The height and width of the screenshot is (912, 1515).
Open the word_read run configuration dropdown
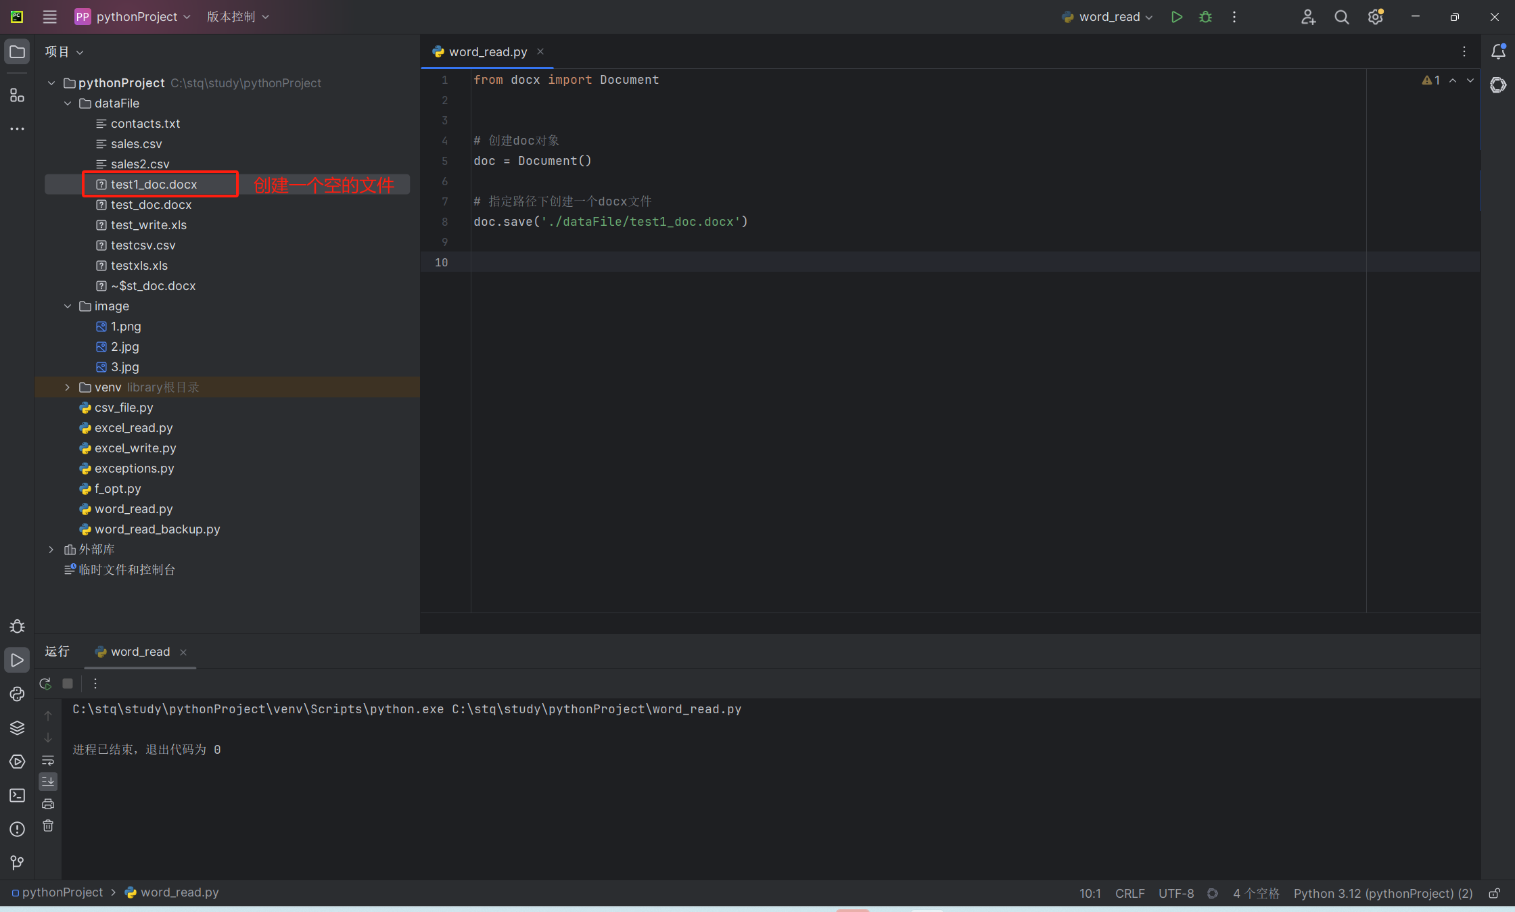pyautogui.click(x=1108, y=17)
